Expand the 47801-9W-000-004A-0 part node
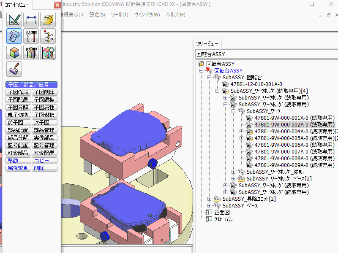The width and height of the screenshot is (338, 253). (x=242, y=132)
